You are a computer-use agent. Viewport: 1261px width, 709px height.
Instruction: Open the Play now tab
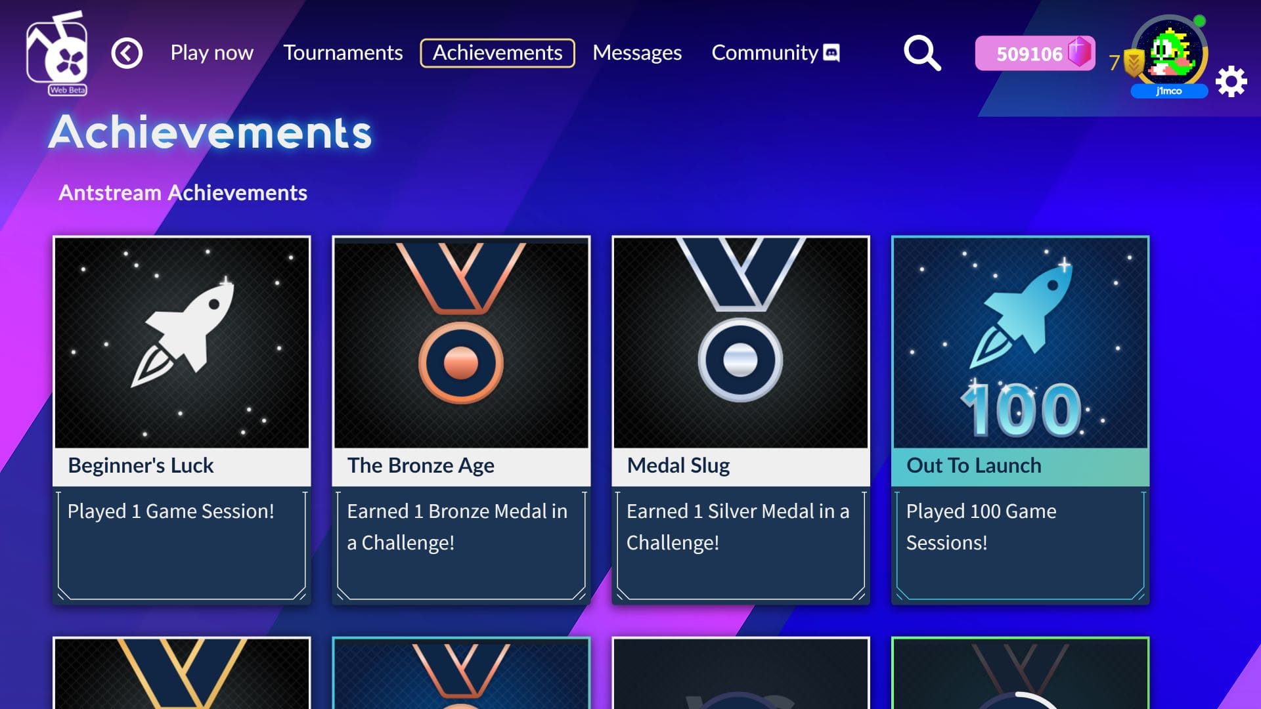coord(211,53)
